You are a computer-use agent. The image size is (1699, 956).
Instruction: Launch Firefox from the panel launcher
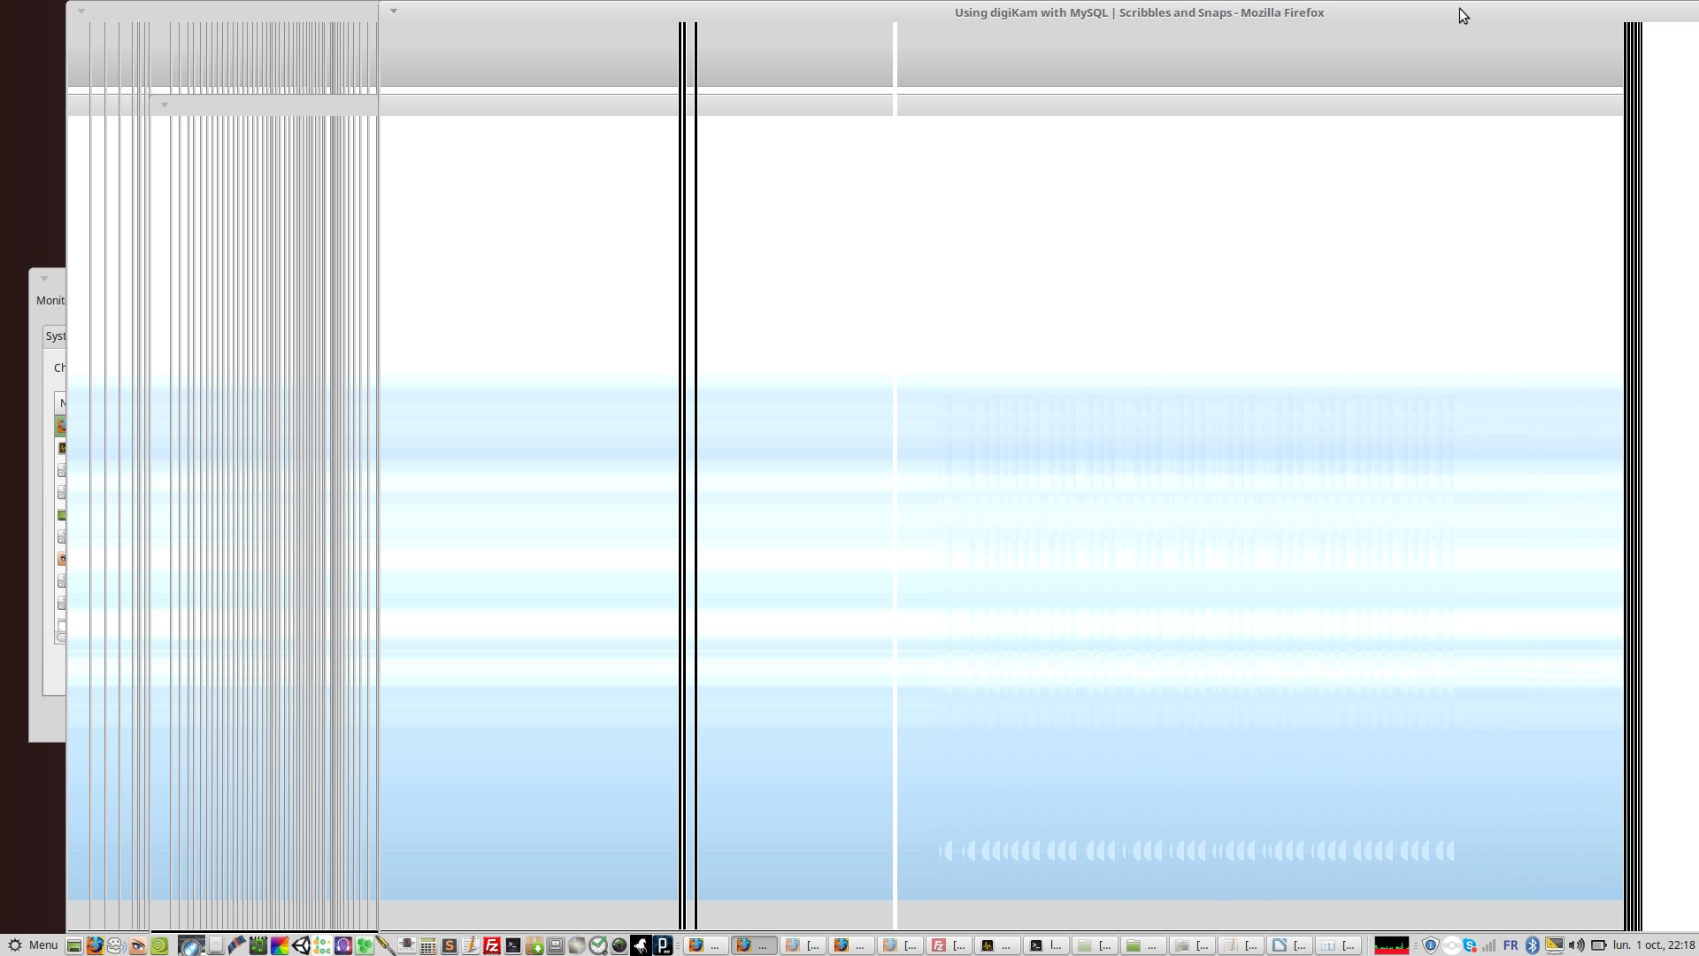click(x=95, y=945)
